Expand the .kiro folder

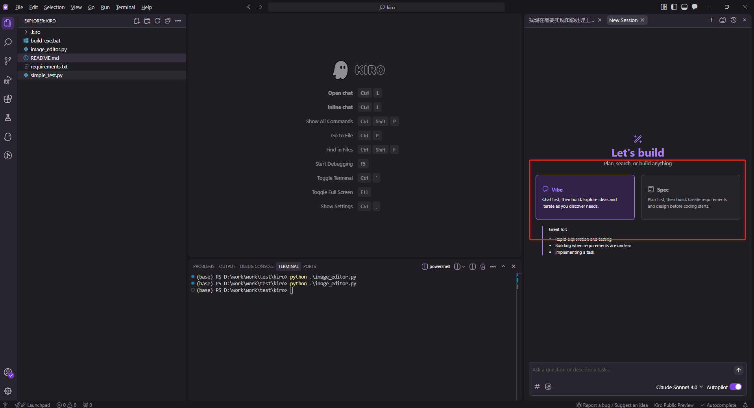(x=102, y=32)
